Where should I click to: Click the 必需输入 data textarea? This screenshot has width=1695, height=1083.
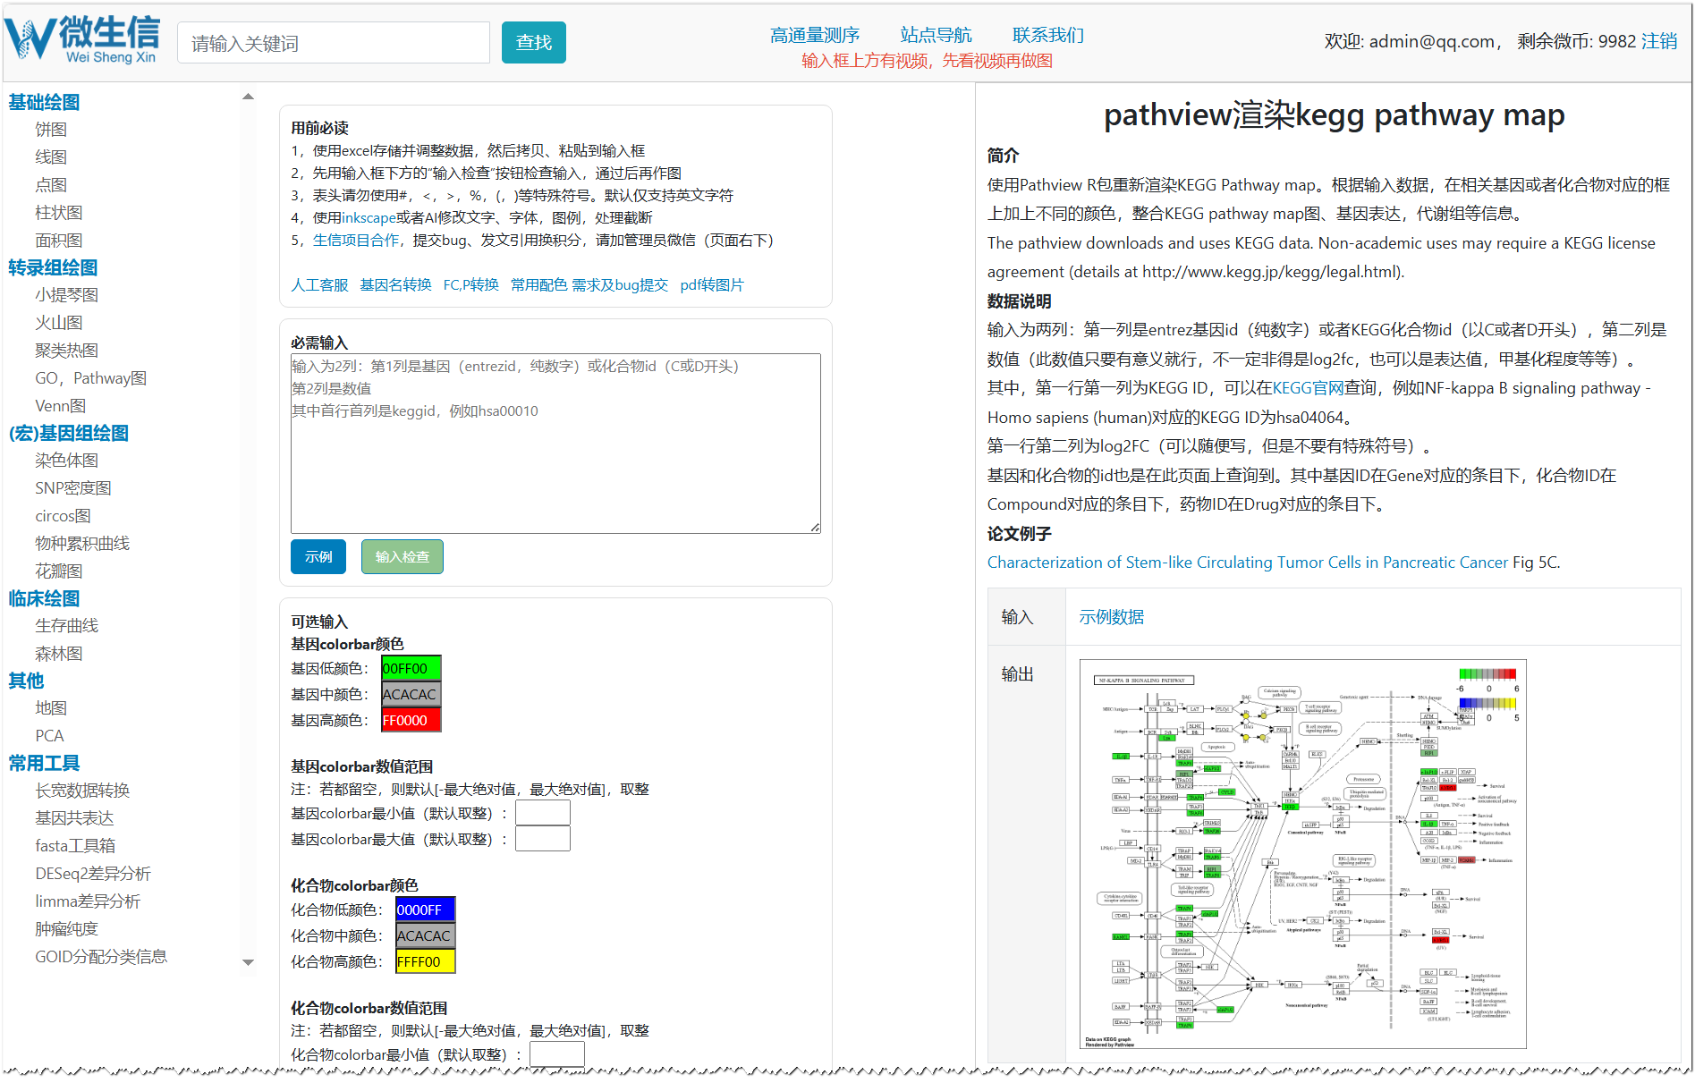[x=555, y=444]
